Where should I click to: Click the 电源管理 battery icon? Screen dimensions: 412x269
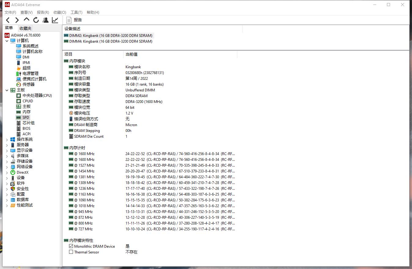coord(18,73)
